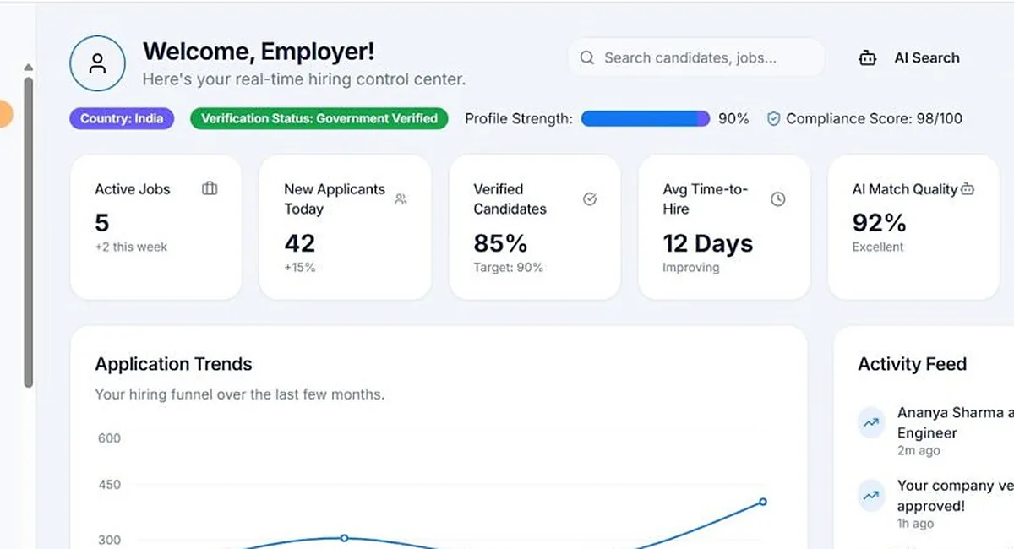This screenshot has width=1014, height=549.
Task: Click the employer profile avatar icon
Action: tap(97, 63)
